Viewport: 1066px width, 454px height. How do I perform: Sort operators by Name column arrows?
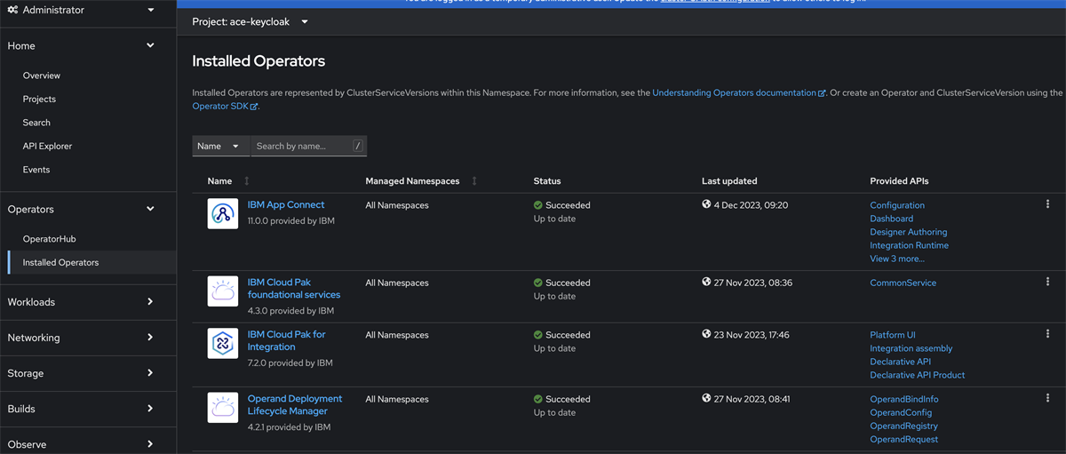coord(247,181)
